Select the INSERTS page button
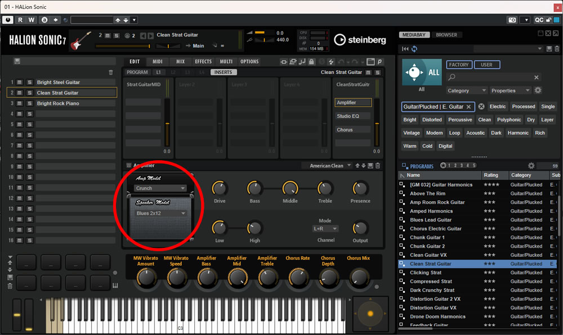Screen dimensions: 563x335 224,73
